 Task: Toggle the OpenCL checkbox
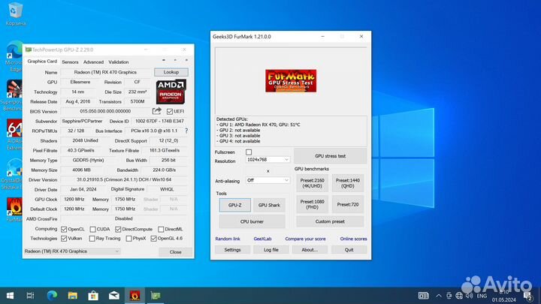[x=64, y=229]
